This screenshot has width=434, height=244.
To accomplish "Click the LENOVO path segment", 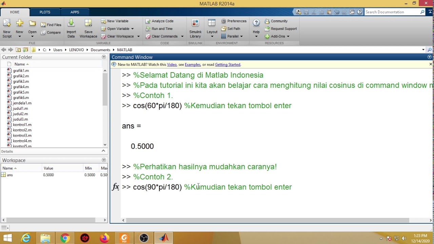I will click(76, 50).
